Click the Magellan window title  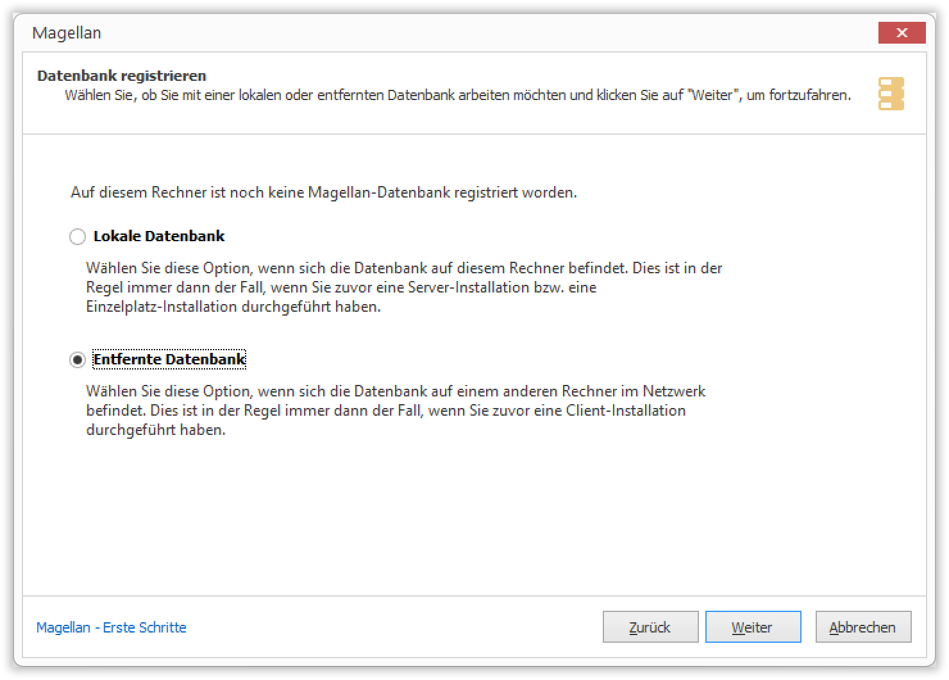click(x=67, y=33)
